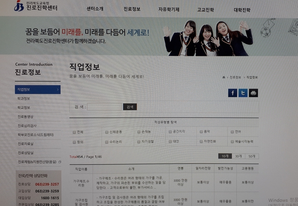The height and width of the screenshot is (206, 298).
Task: Check the 전체 aptitude checkbox
Action: 74,132
